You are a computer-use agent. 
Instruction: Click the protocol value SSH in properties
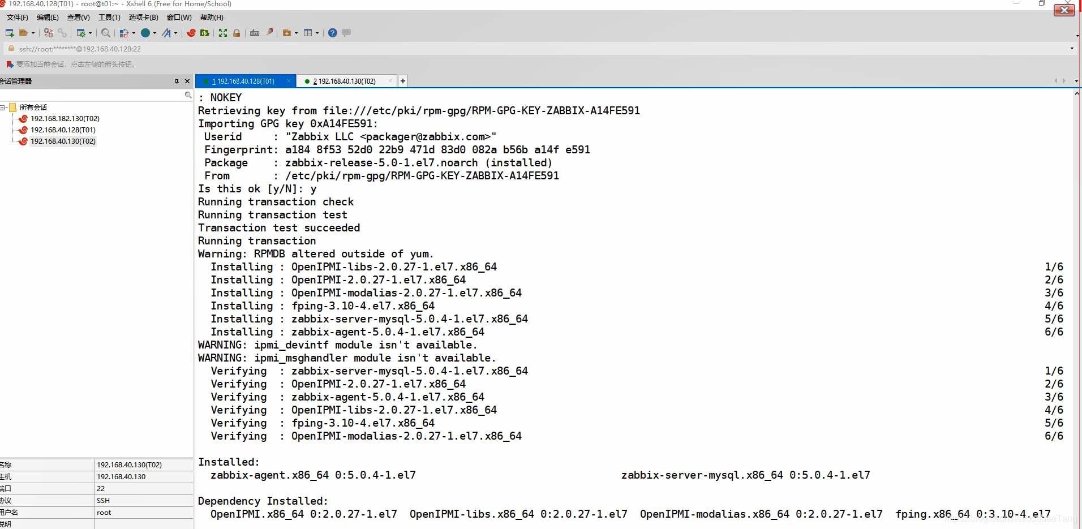pyautogui.click(x=103, y=501)
